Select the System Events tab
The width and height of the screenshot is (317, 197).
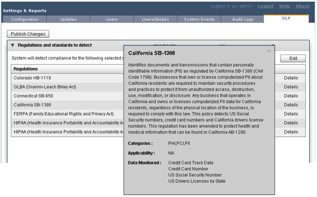[199, 19]
